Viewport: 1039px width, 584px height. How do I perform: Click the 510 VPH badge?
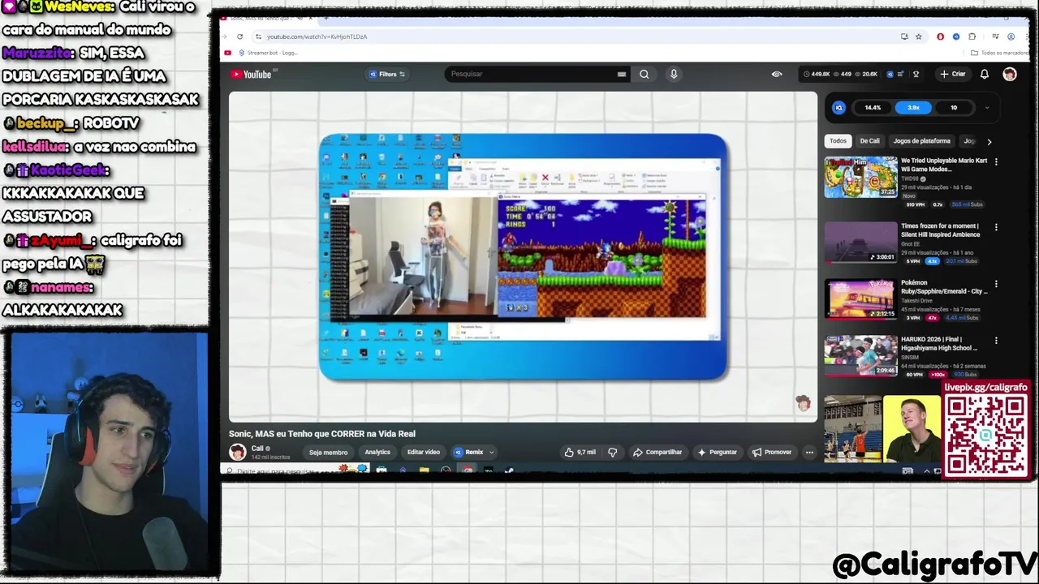(x=915, y=204)
